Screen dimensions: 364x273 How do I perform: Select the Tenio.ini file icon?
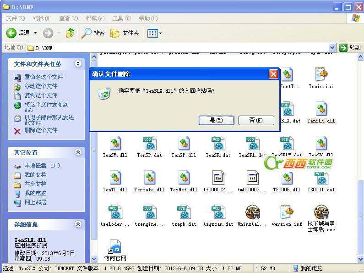coord(321,75)
